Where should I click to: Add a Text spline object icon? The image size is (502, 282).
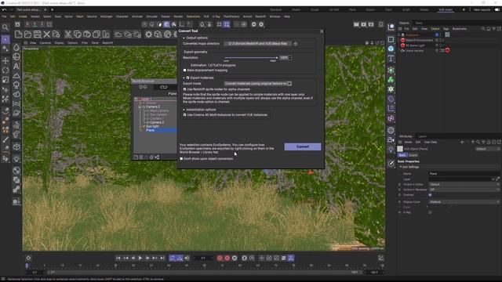pyautogui.click(x=391, y=59)
